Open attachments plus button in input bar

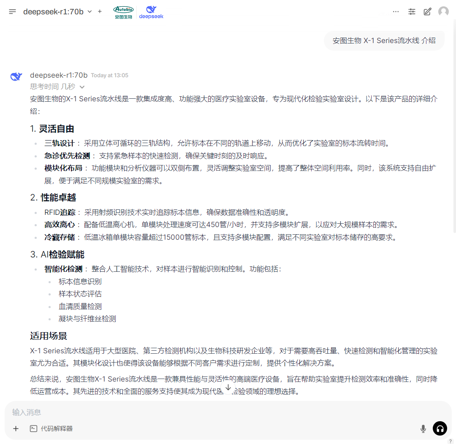[16, 428]
